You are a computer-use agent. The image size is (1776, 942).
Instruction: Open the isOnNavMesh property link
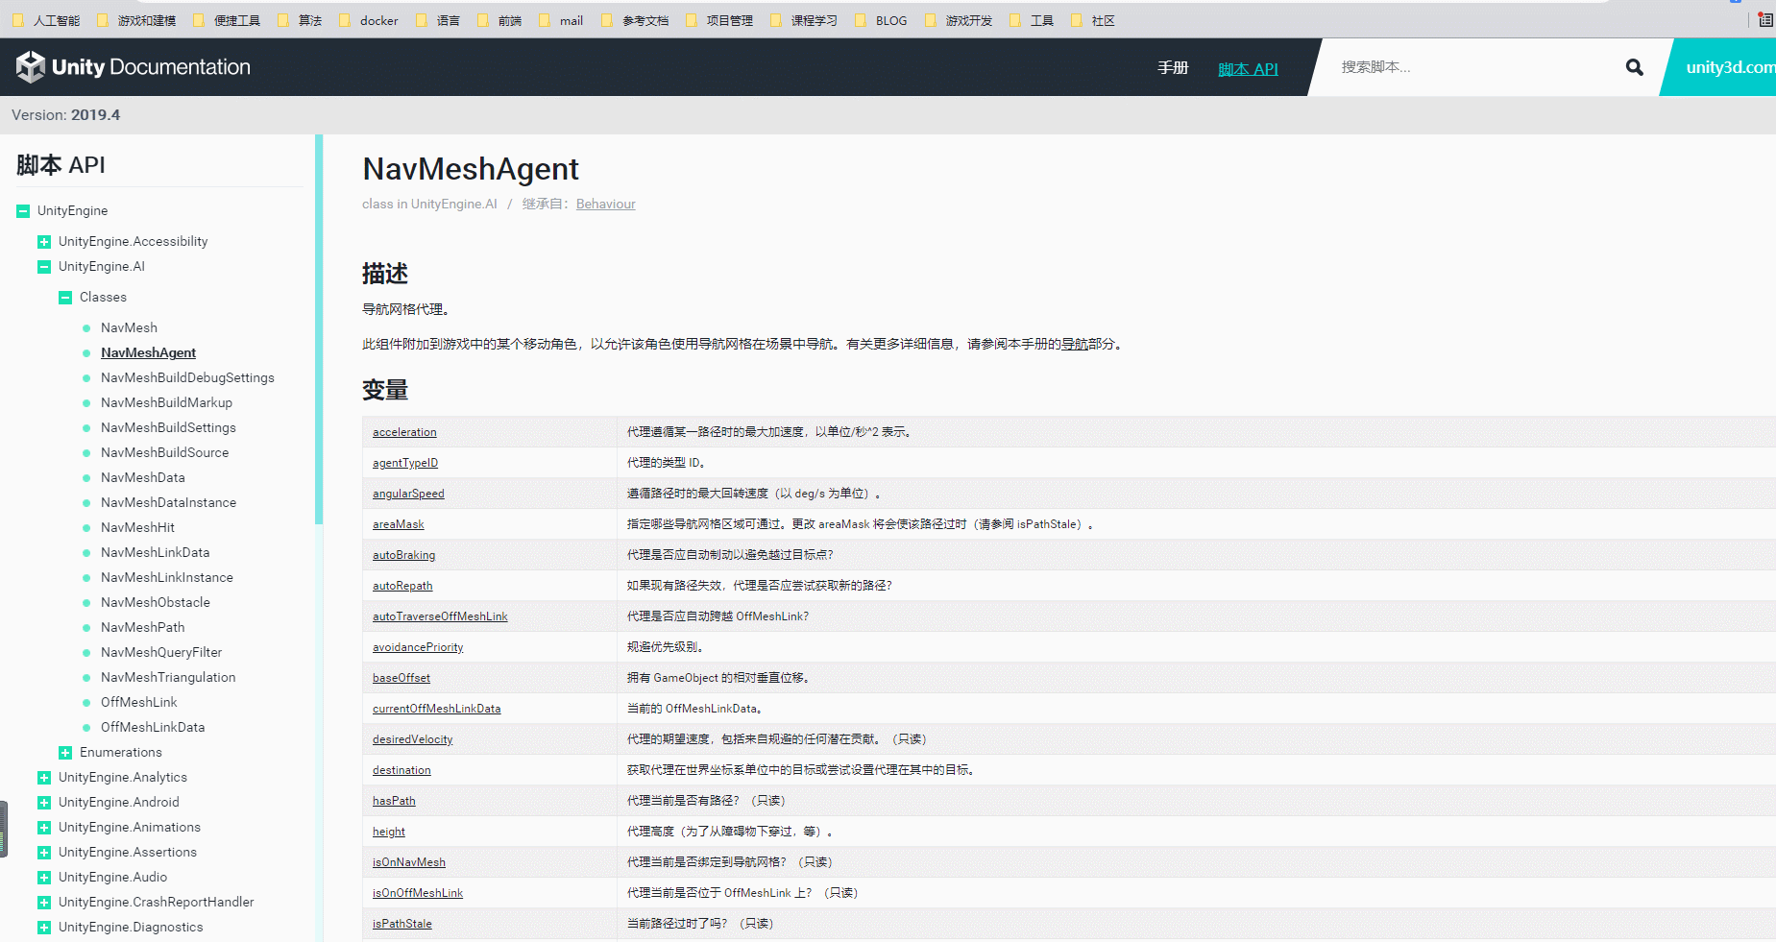point(409,862)
